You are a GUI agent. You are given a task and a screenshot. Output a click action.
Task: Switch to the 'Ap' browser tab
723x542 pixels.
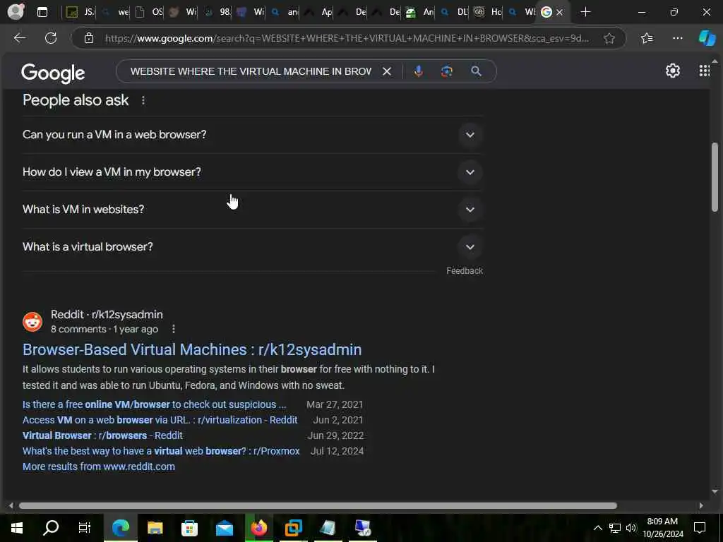[320, 12]
